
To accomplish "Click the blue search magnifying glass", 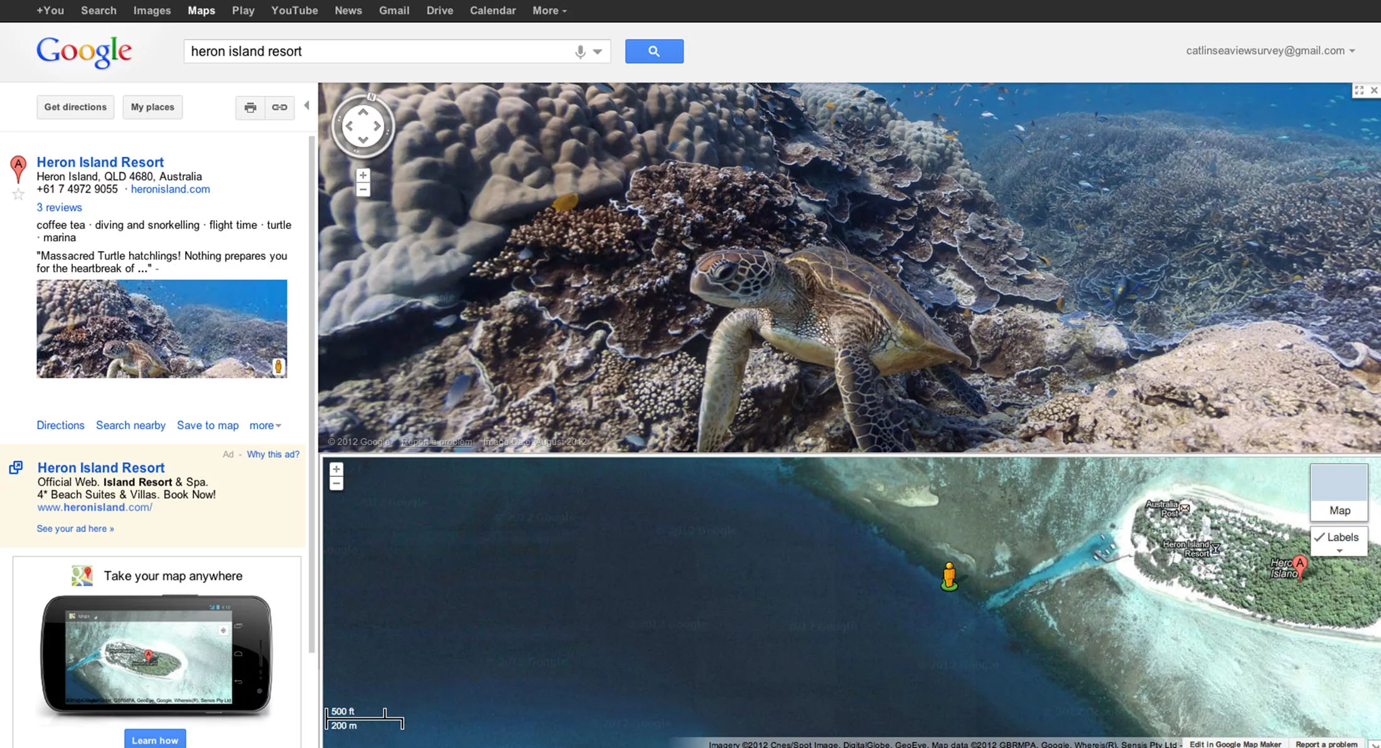I will click(x=654, y=51).
